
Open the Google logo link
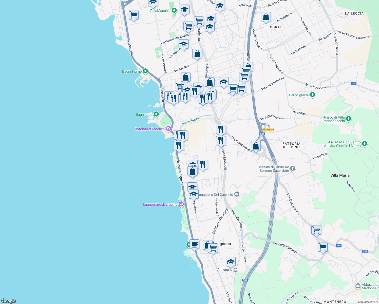point(9,301)
